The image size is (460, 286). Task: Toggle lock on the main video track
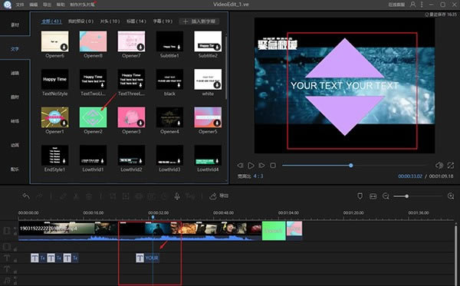[x=15, y=233]
